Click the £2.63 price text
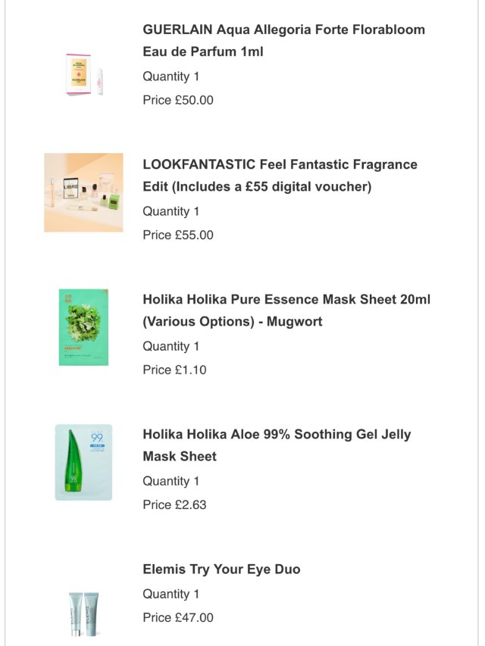The height and width of the screenshot is (646, 485). point(174,504)
